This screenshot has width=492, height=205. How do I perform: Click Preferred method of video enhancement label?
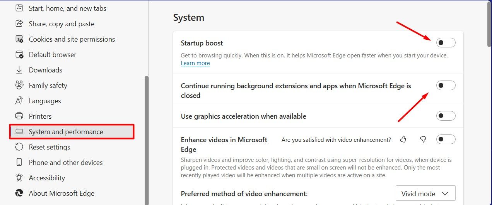coord(244,193)
